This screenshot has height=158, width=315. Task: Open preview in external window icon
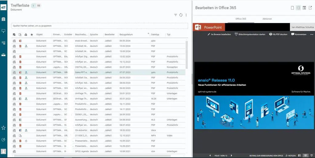point(310,8)
